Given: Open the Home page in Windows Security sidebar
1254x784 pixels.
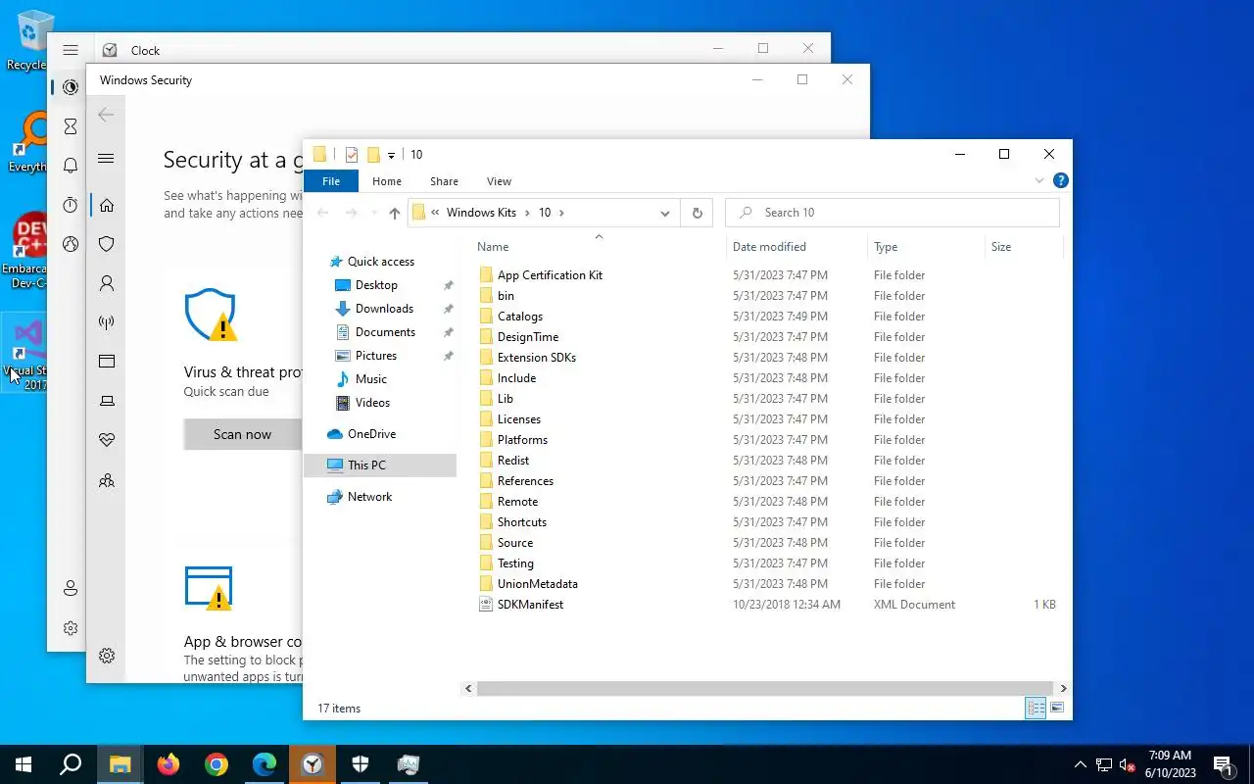Looking at the screenshot, I should tap(107, 205).
